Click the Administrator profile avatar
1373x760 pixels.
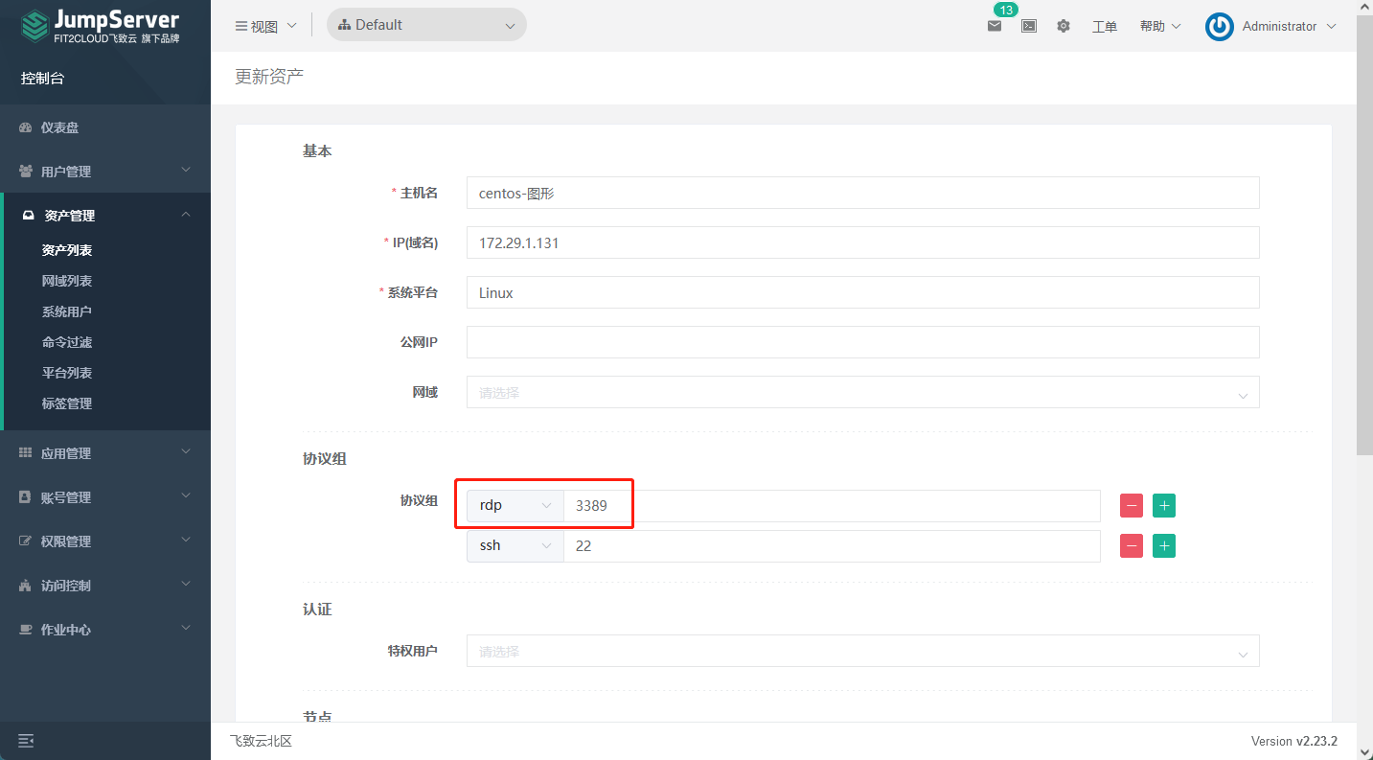[1220, 27]
